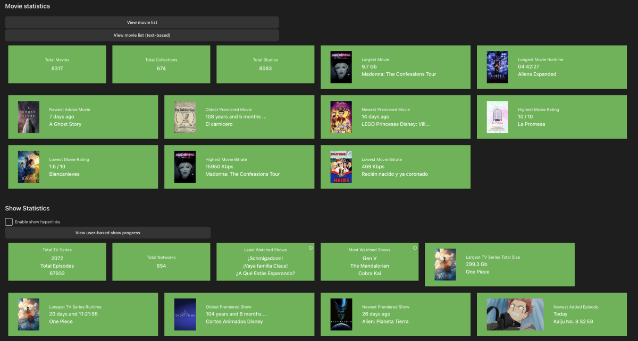638x341 pixels.
Task: Select the Total Collections card
Action: (161, 64)
